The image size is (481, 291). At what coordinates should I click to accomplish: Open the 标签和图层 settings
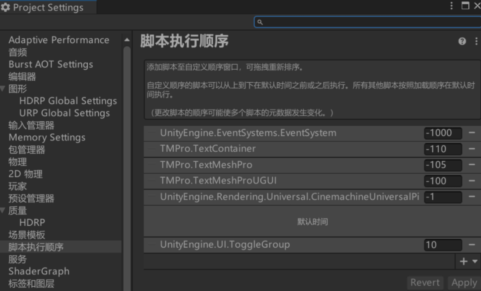[x=31, y=284]
